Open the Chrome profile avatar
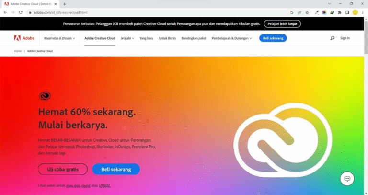The height and width of the screenshot is (195, 368). click(355, 12)
